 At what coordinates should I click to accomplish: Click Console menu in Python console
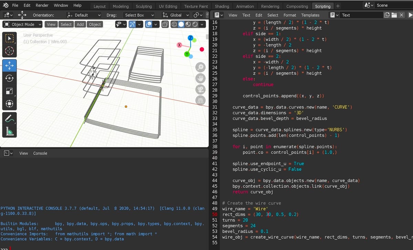point(40,153)
